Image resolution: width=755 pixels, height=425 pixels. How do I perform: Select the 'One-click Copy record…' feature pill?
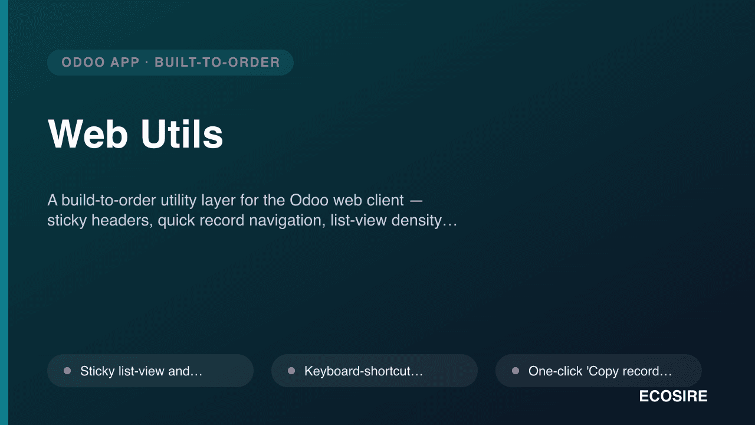coord(599,371)
